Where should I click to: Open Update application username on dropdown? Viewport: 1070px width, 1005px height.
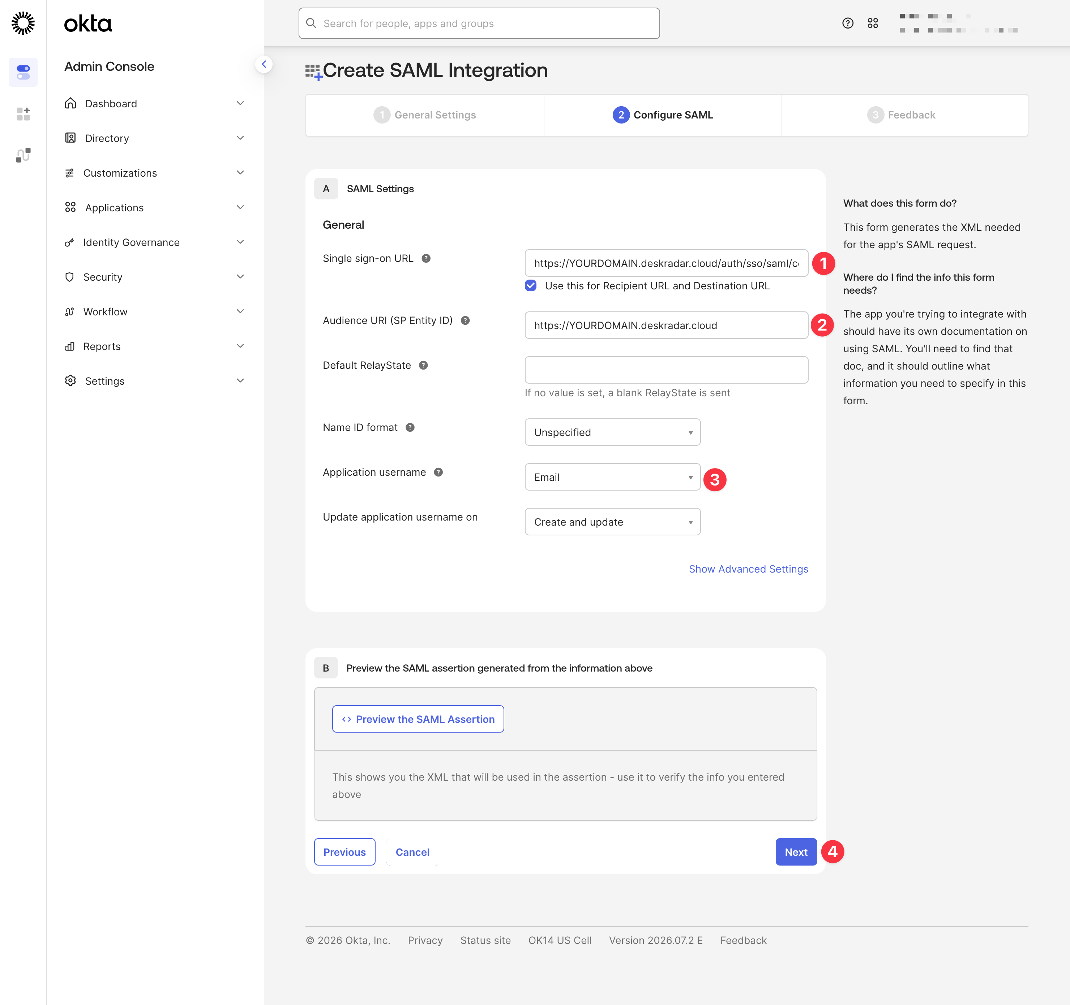coord(612,522)
